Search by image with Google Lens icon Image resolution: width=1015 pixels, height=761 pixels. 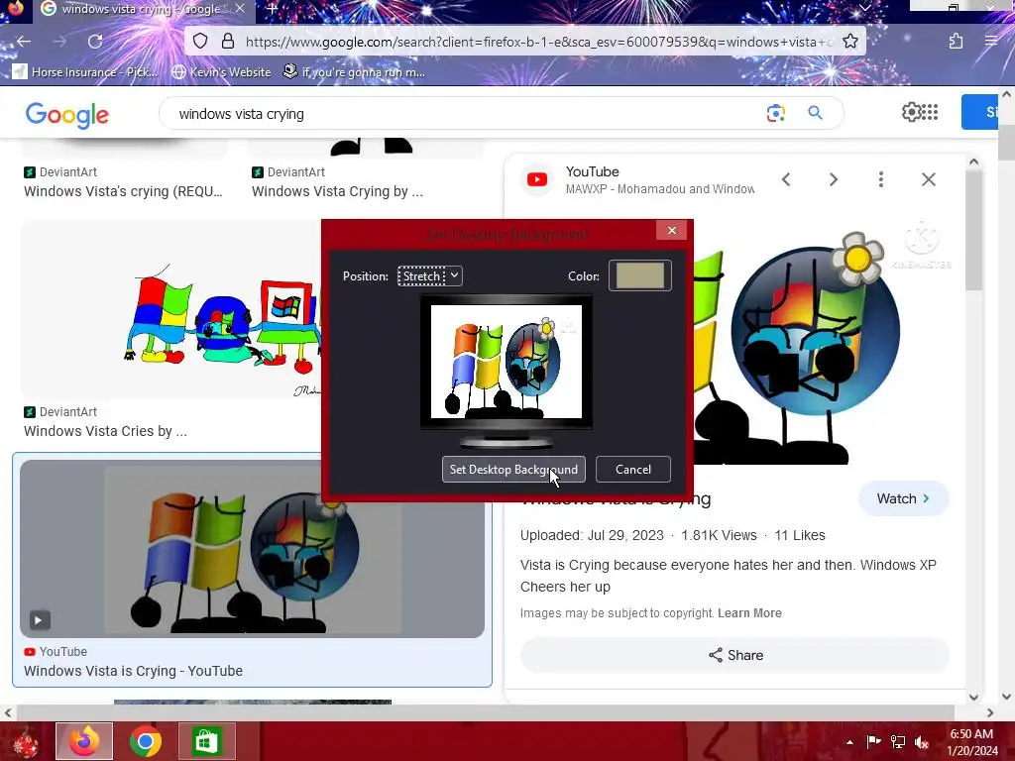coord(775,113)
